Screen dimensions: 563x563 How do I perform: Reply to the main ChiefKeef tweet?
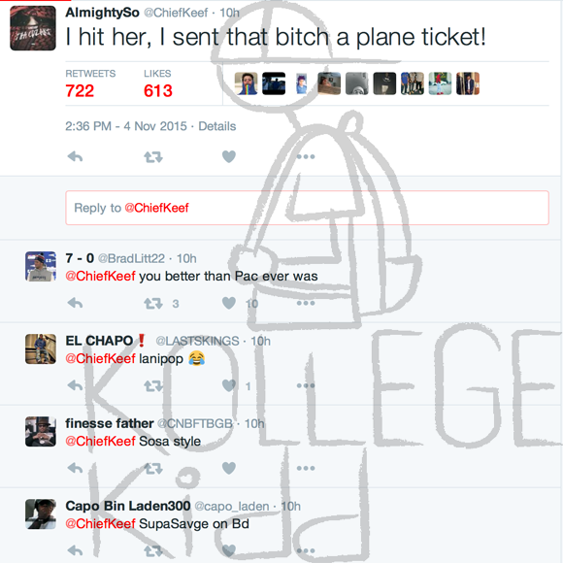(x=75, y=156)
